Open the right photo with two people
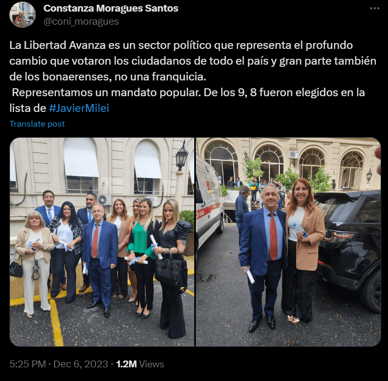 pyautogui.click(x=288, y=242)
